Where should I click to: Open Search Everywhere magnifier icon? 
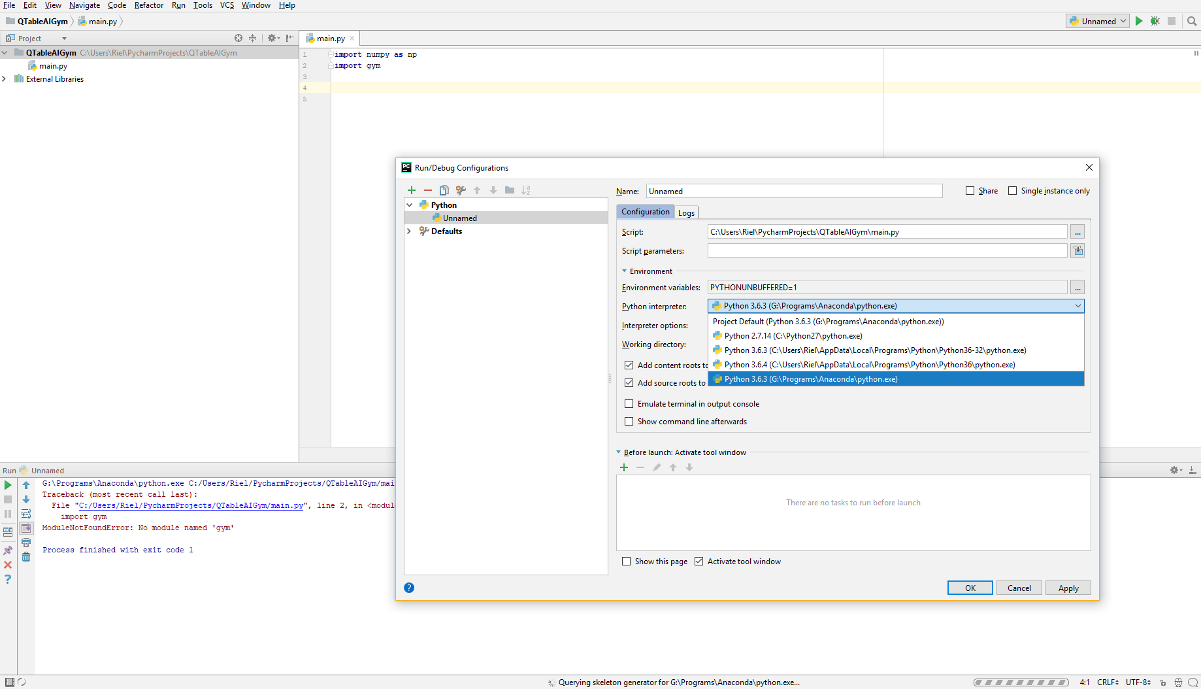[1192, 21]
